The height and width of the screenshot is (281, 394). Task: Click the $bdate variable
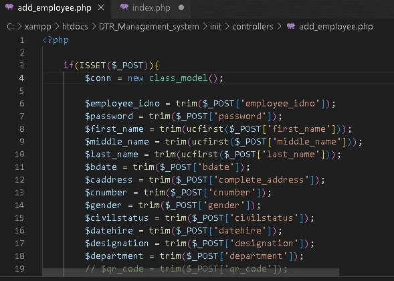101,167
